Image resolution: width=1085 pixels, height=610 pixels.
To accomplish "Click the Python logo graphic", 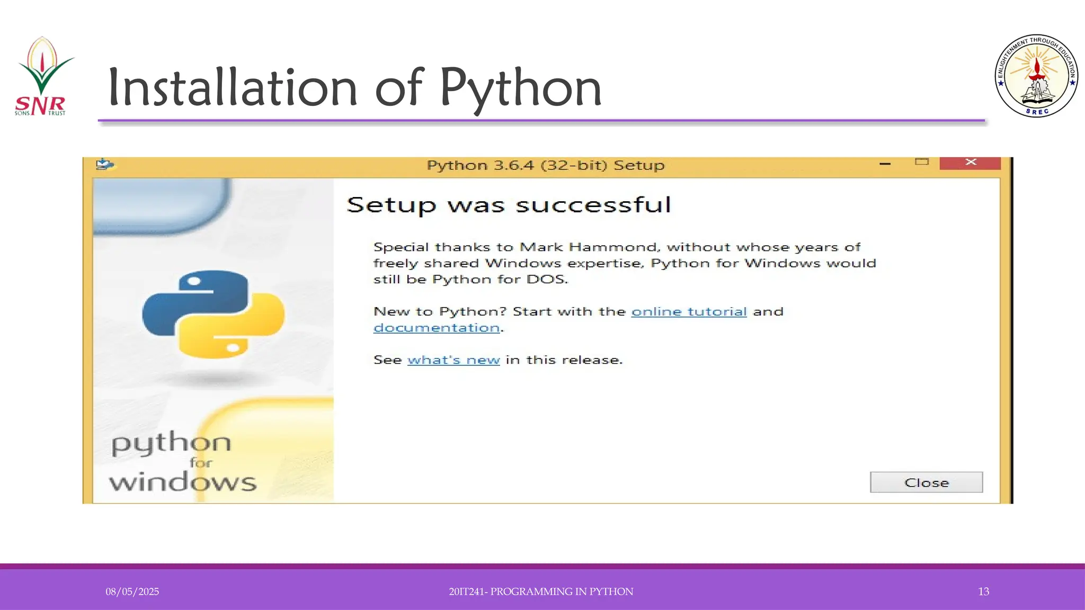I will [214, 314].
